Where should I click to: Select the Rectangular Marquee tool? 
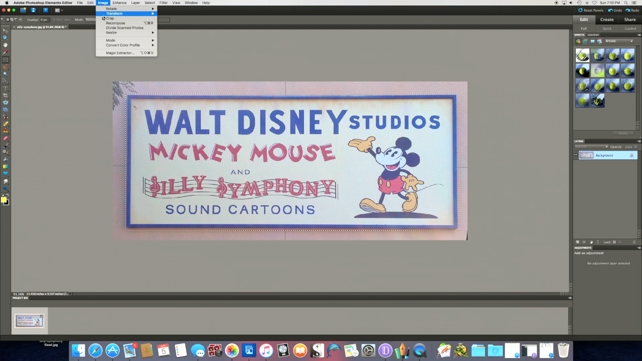point(5,60)
